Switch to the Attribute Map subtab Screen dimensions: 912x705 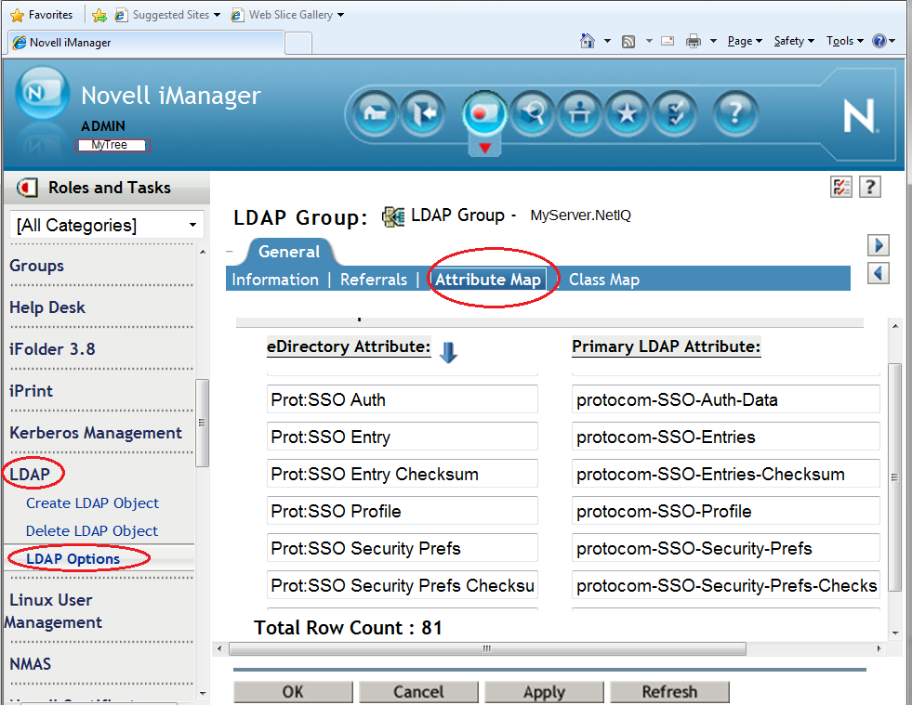click(x=488, y=280)
